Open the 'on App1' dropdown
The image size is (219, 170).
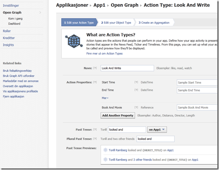pos(157,130)
